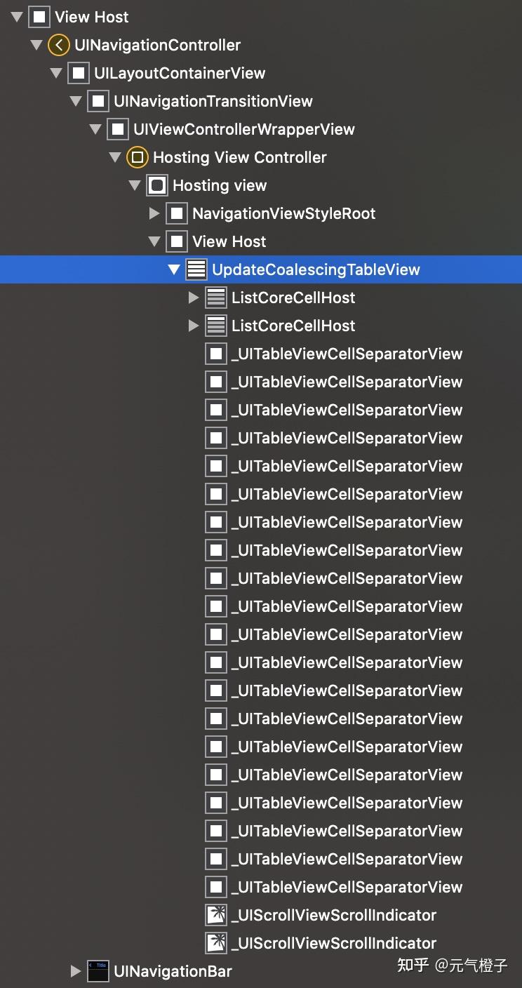Click the Hosting view rounded-square icon
This screenshot has width=522, height=988.
coord(157,186)
